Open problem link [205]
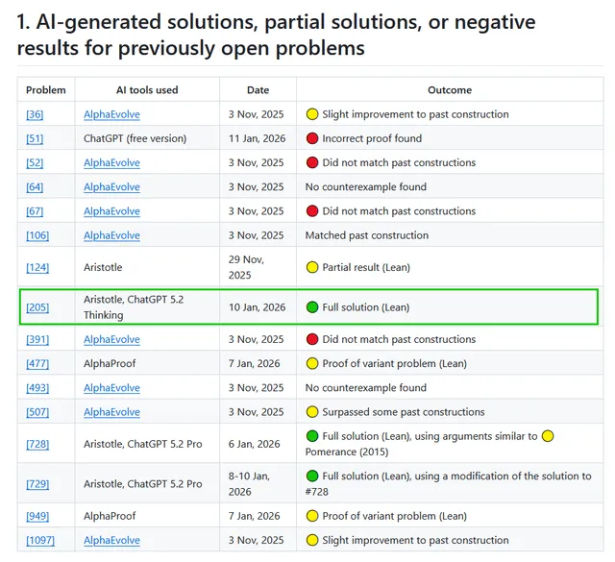Viewport: 615px width, 562px height. (37, 307)
